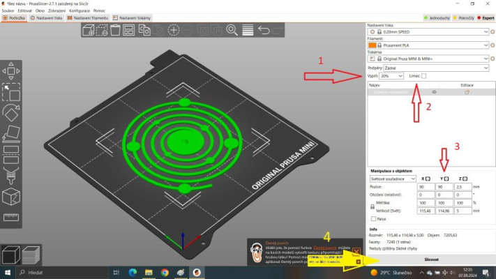Click the orange filament color swatch
The height and width of the screenshot is (279, 496).
(x=373, y=45)
